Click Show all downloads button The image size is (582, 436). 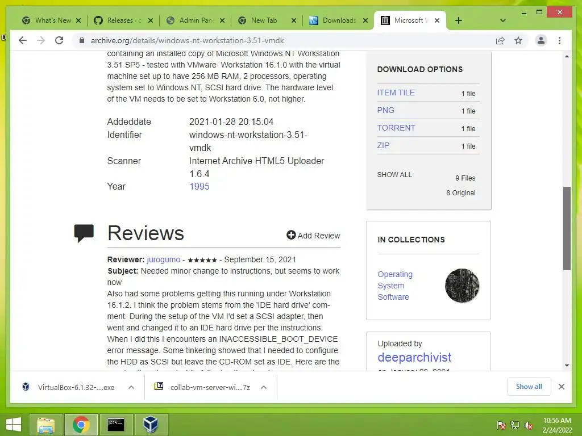tap(529, 387)
